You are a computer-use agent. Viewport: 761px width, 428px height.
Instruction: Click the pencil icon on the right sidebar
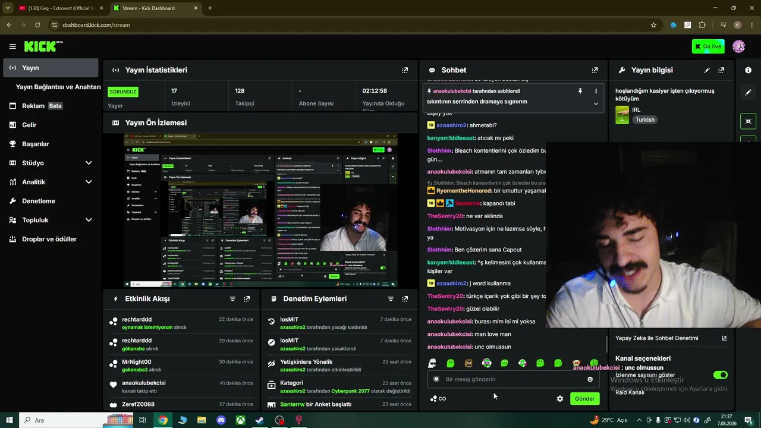[748, 92]
